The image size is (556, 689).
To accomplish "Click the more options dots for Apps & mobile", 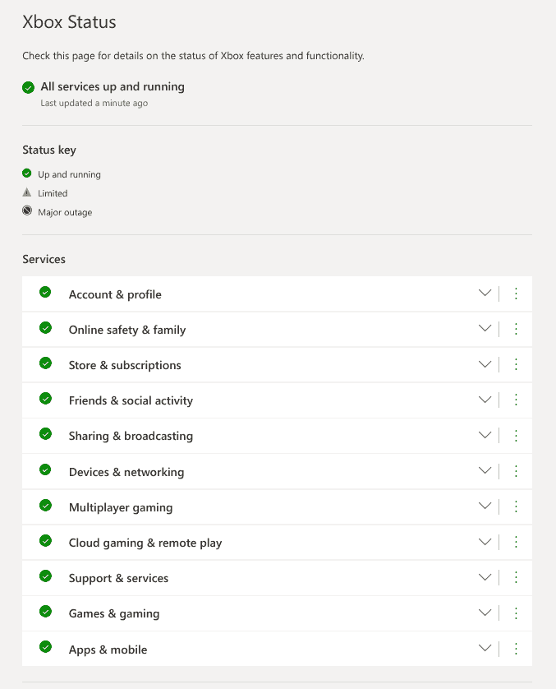I will pyautogui.click(x=516, y=649).
